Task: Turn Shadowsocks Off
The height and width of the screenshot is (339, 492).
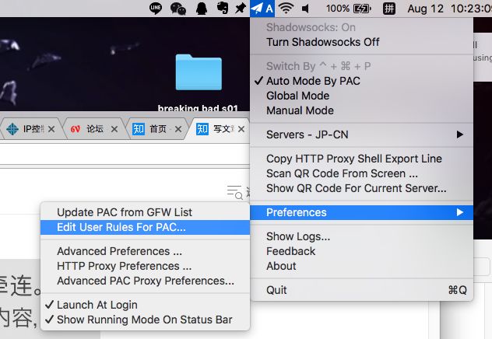Action: point(361,42)
